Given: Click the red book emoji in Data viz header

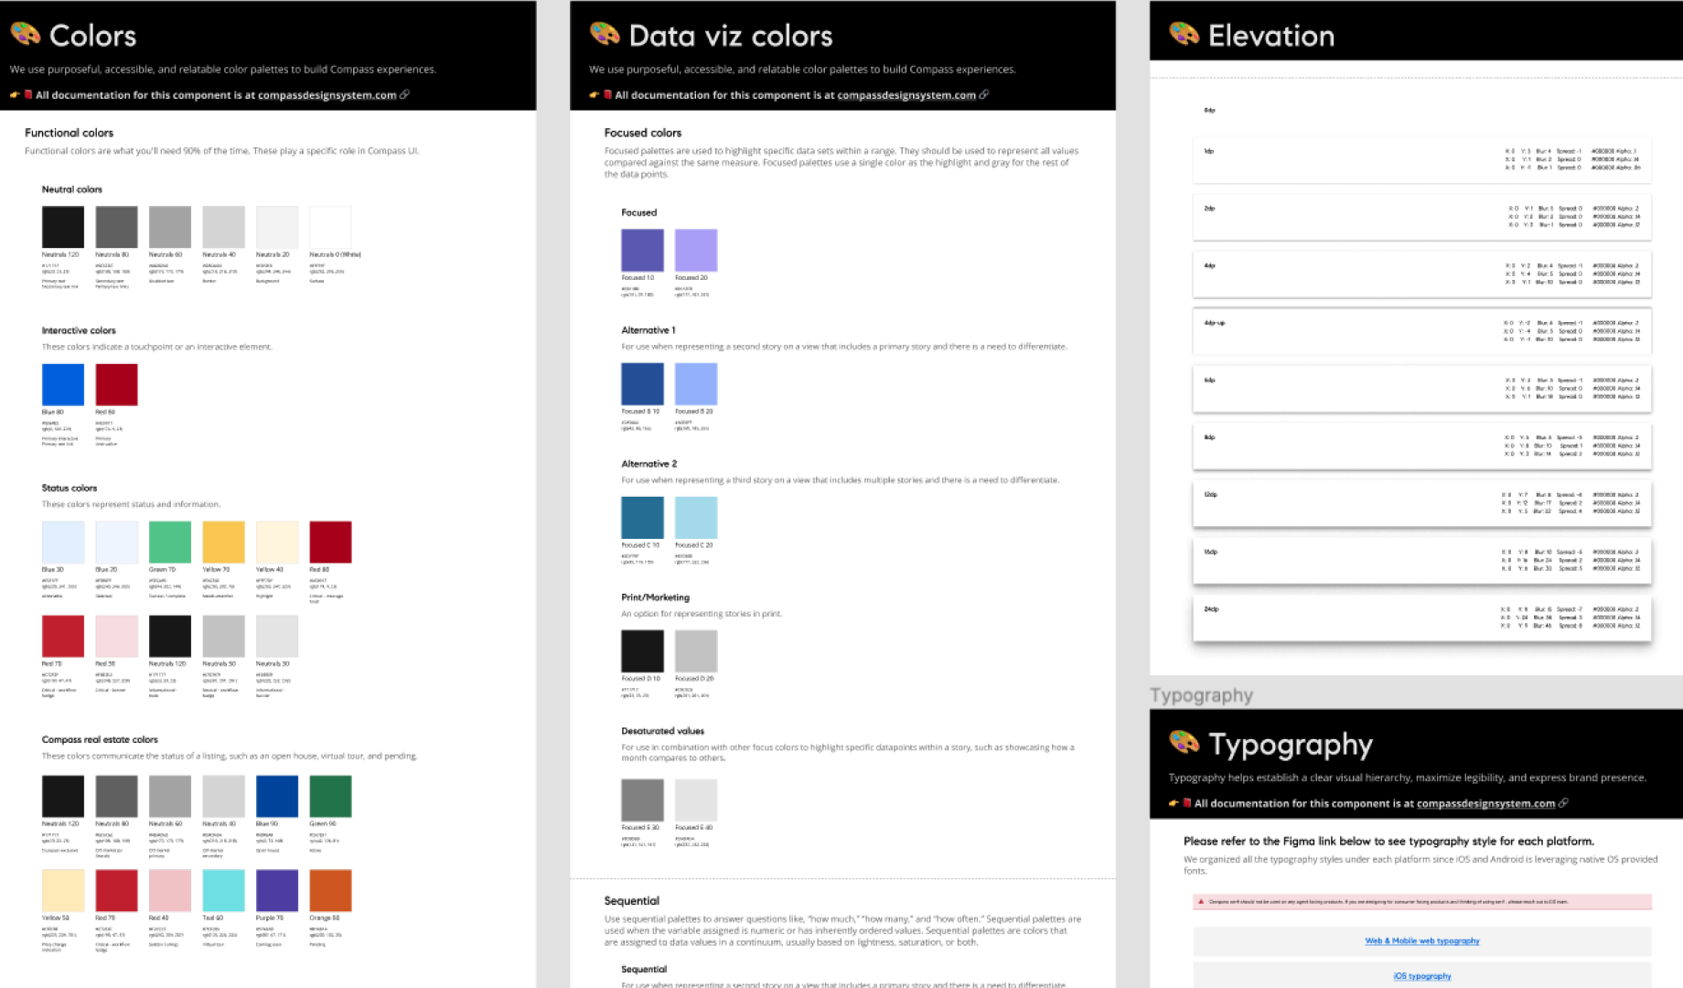Looking at the screenshot, I should 607,95.
